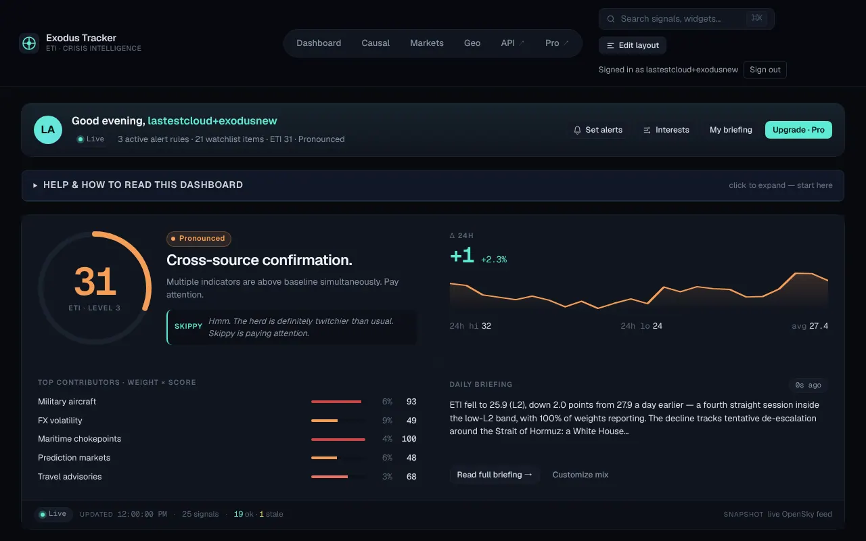Click the Prediction markets contributor label
The width and height of the screenshot is (866, 541).
74,458
